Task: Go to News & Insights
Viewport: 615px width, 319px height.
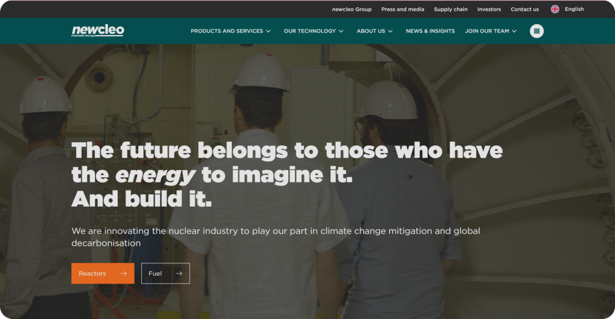Action: coord(430,31)
